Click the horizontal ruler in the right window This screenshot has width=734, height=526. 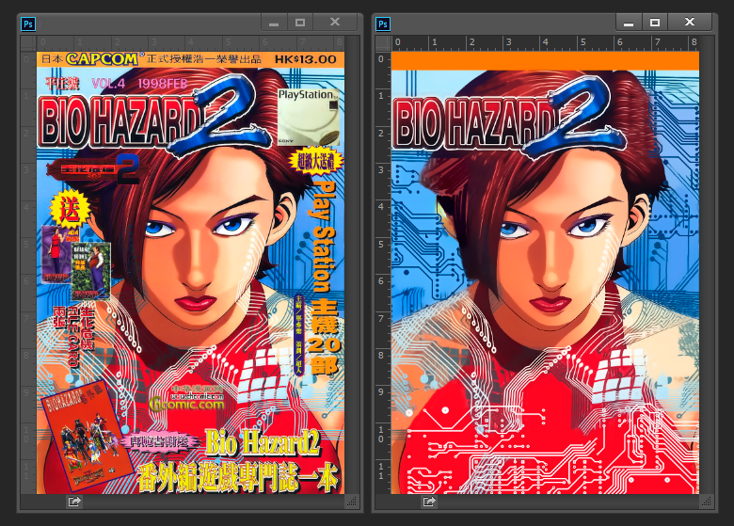tap(546, 43)
